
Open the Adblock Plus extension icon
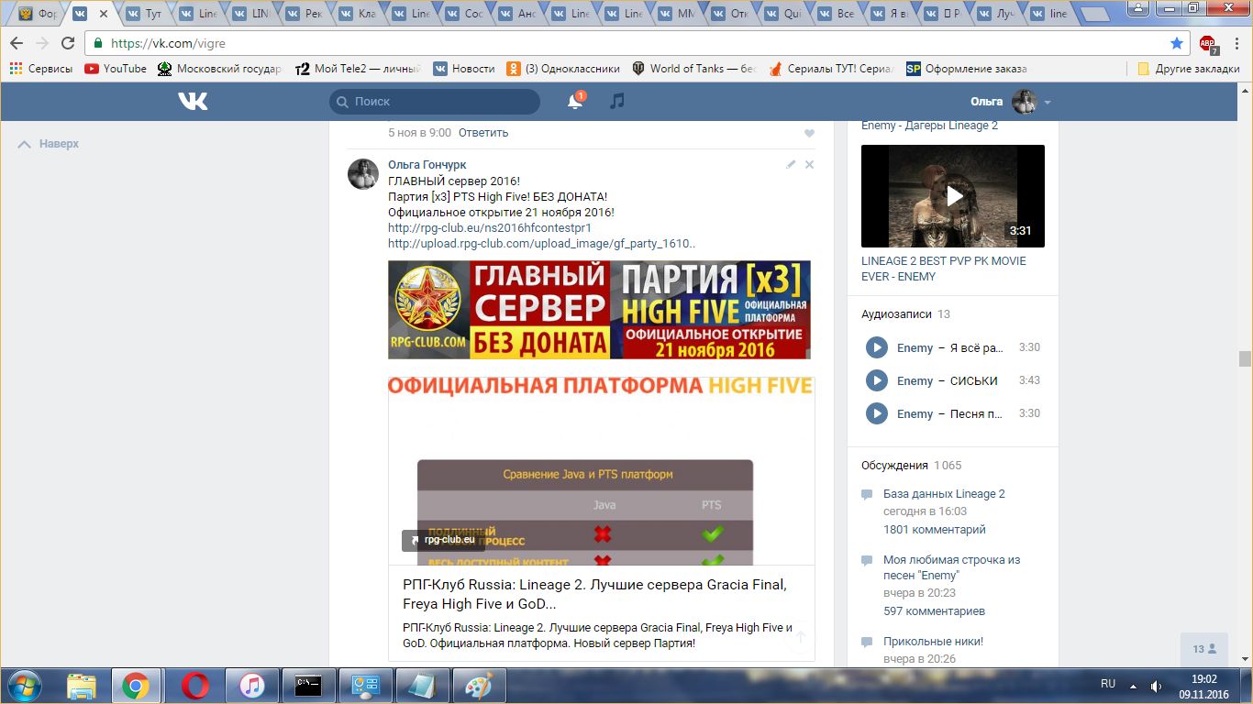click(1207, 43)
